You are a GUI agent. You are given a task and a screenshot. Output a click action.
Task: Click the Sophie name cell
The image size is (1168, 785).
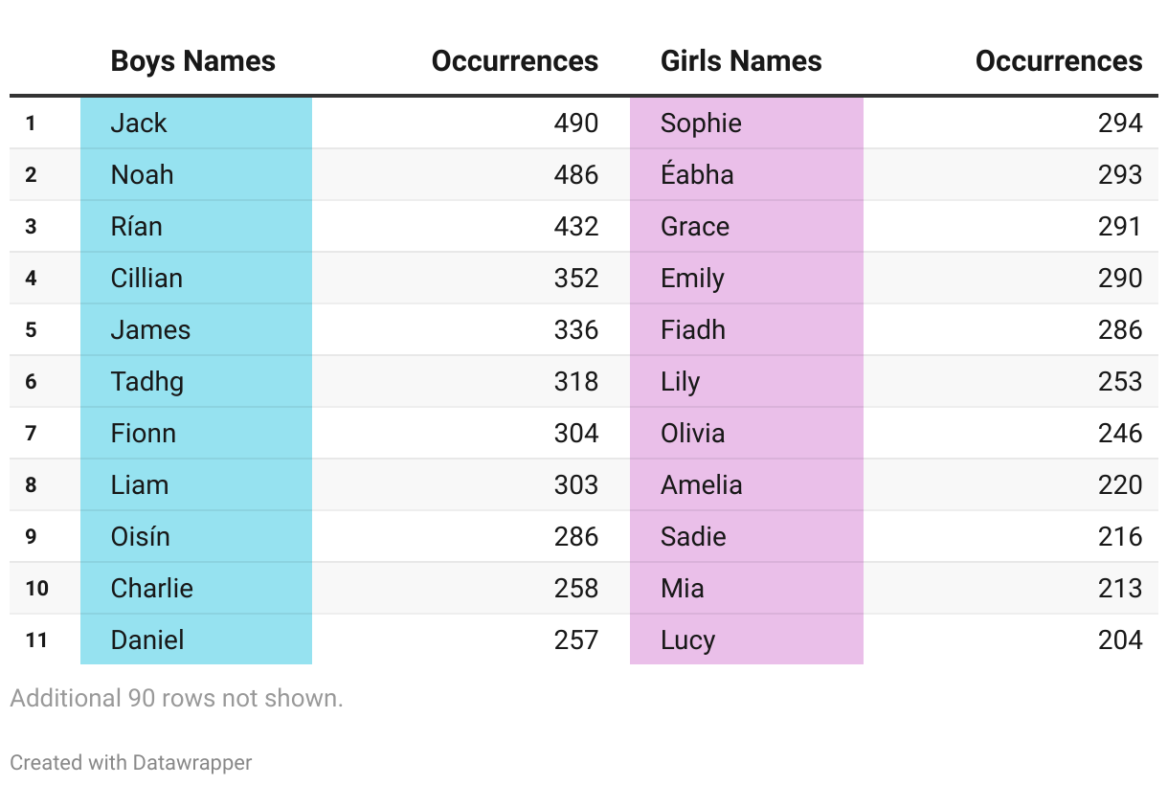pos(747,123)
